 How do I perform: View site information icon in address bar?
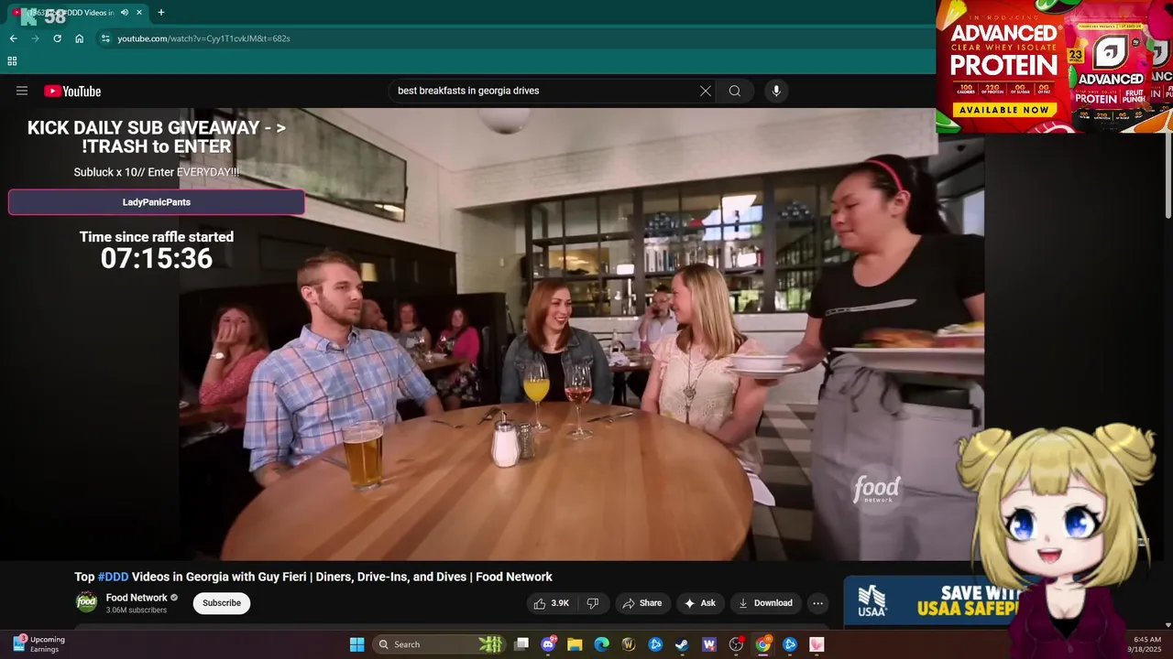[x=105, y=38]
